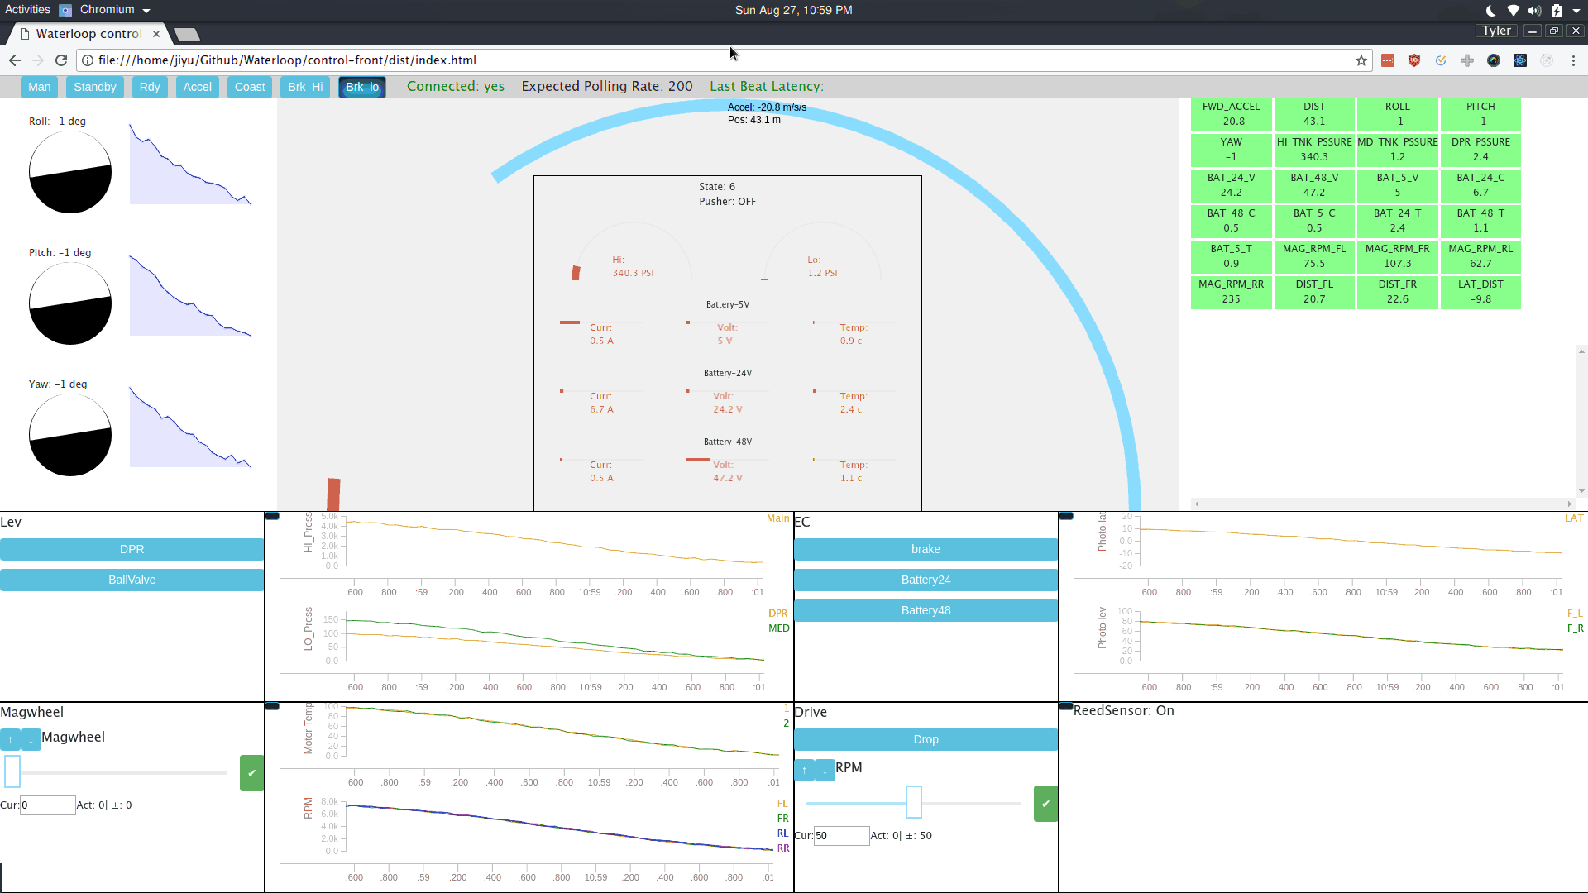The image size is (1588, 893).
Task: Click the RPM down arrow button
Action: 825,770
